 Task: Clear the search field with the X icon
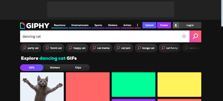tap(184, 37)
